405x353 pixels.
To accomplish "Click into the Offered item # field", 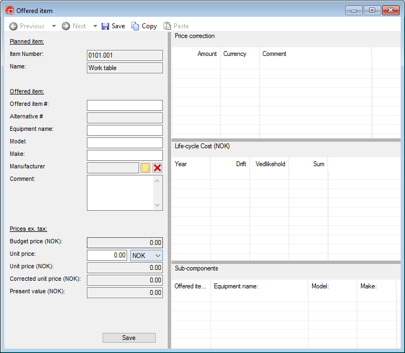I will pyautogui.click(x=124, y=105).
